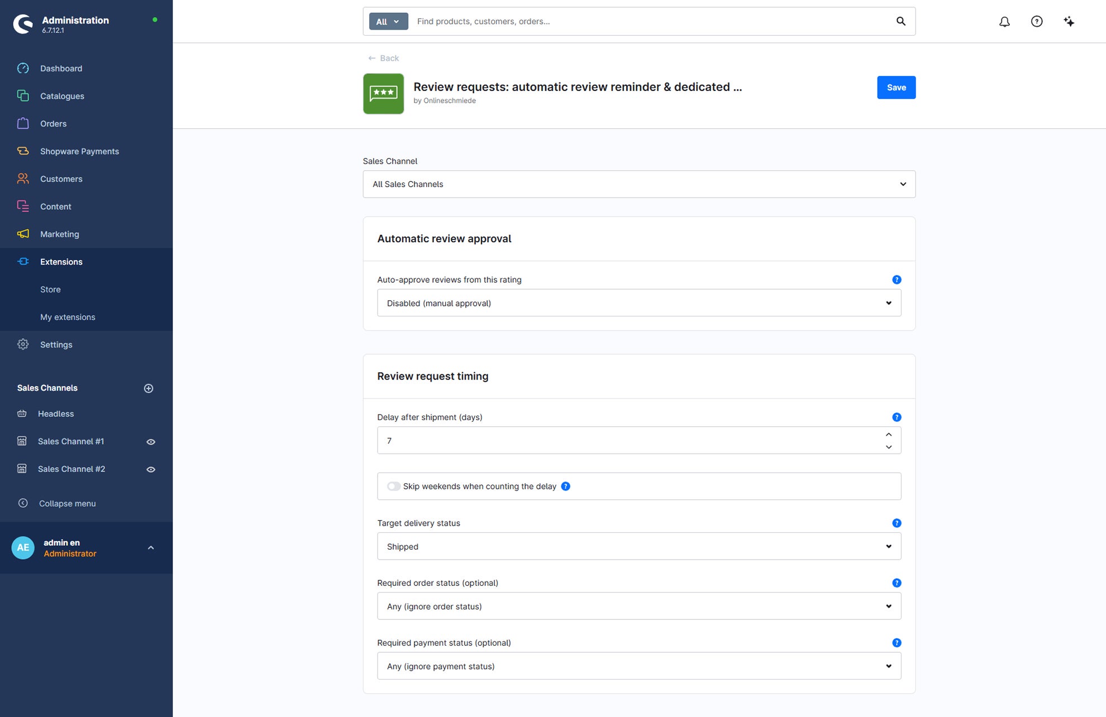Image resolution: width=1106 pixels, height=717 pixels.
Task: Click the Settings gear icon
Action: [x=23, y=344]
